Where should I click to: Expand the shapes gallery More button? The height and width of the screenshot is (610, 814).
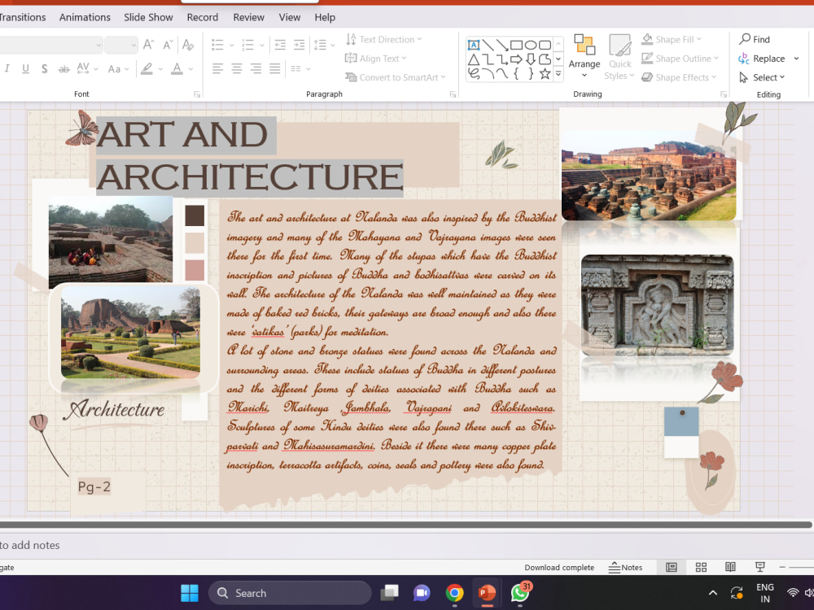(558, 74)
